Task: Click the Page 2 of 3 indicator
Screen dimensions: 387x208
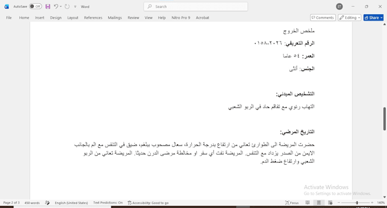Action: pyautogui.click(x=11, y=203)
